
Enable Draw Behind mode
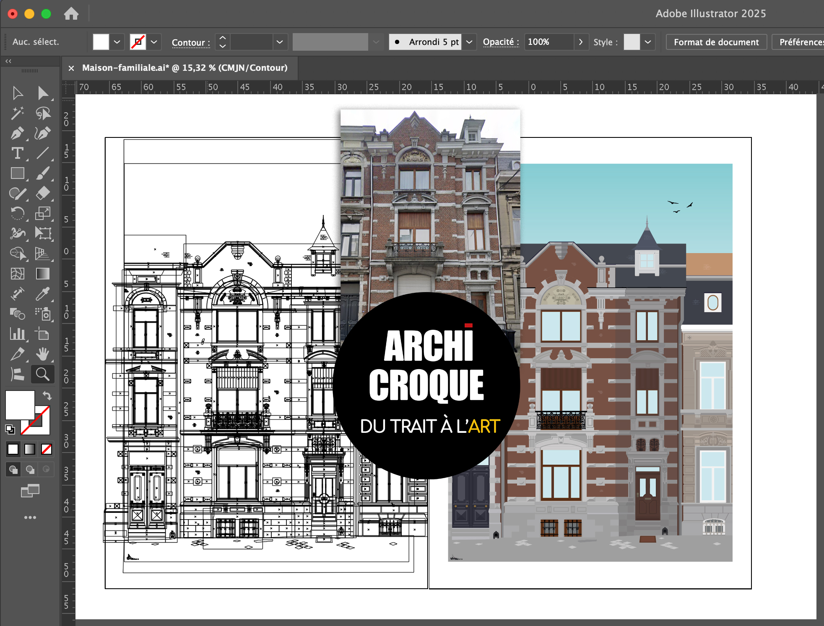30,469
